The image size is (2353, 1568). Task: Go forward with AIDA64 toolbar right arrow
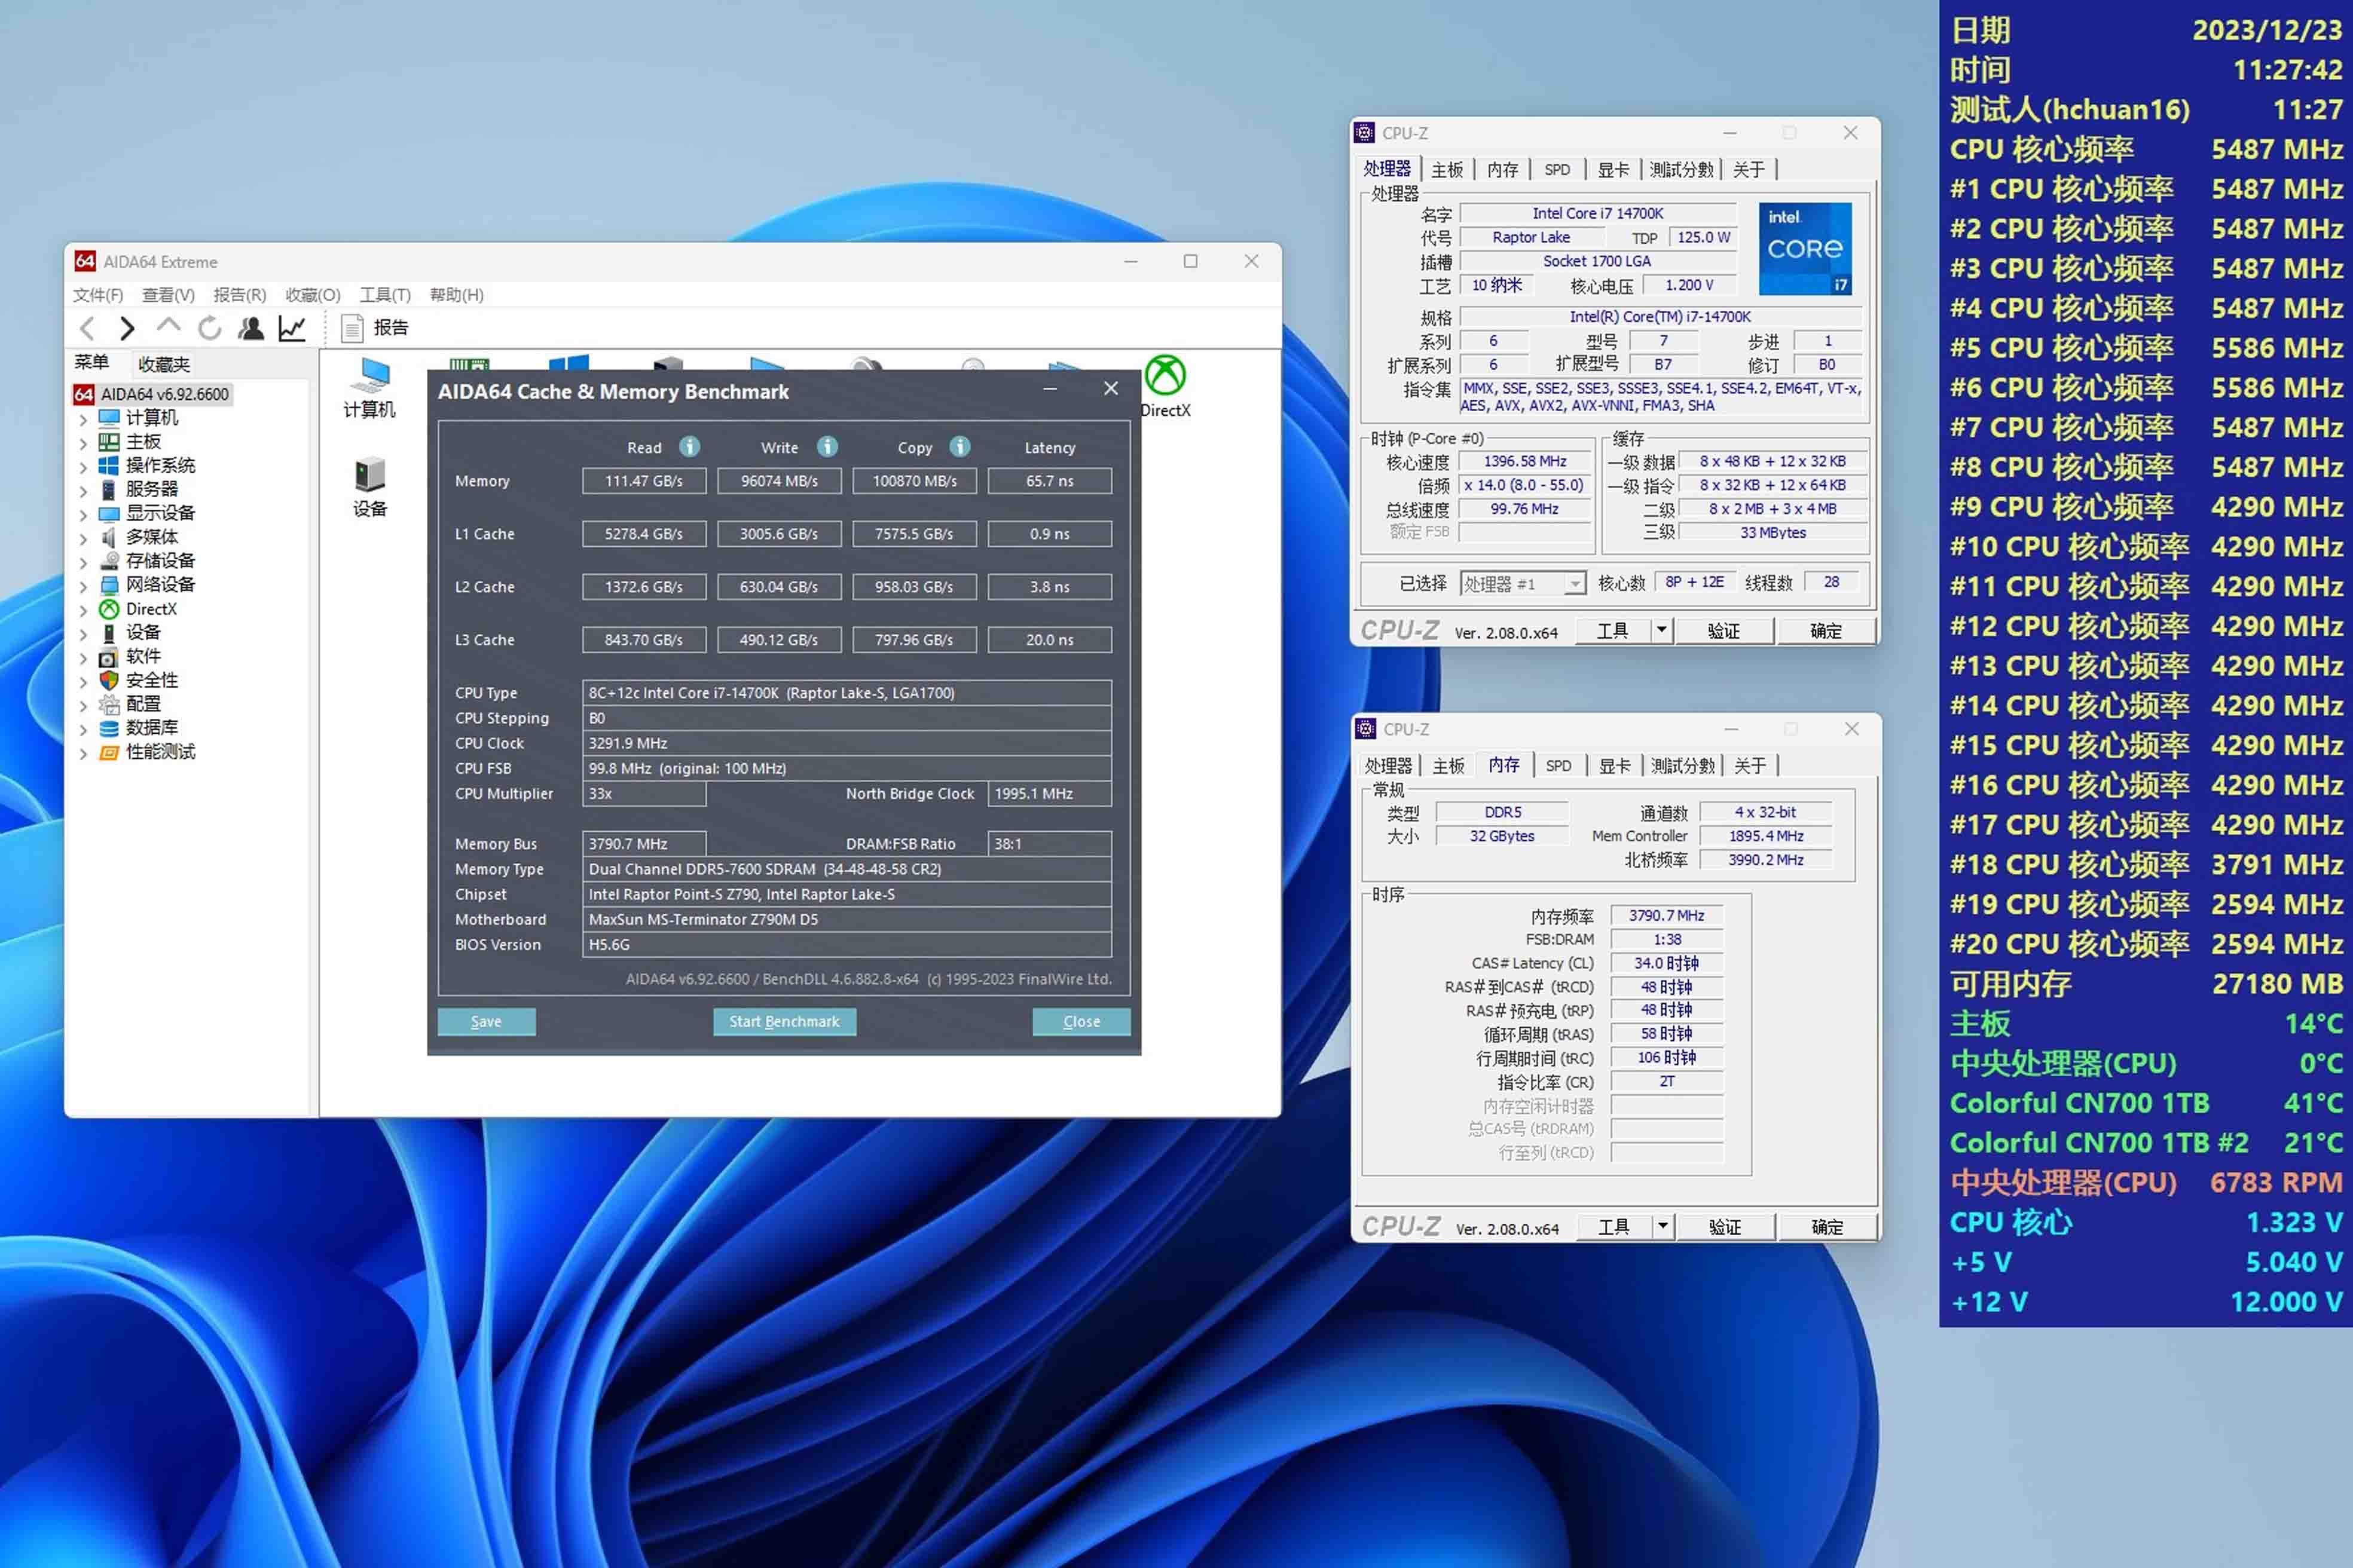click(x=127, y=328)
